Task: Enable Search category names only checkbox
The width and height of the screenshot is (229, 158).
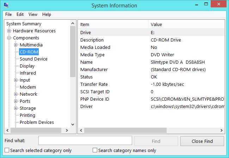Action: click(x=95, y=151)
